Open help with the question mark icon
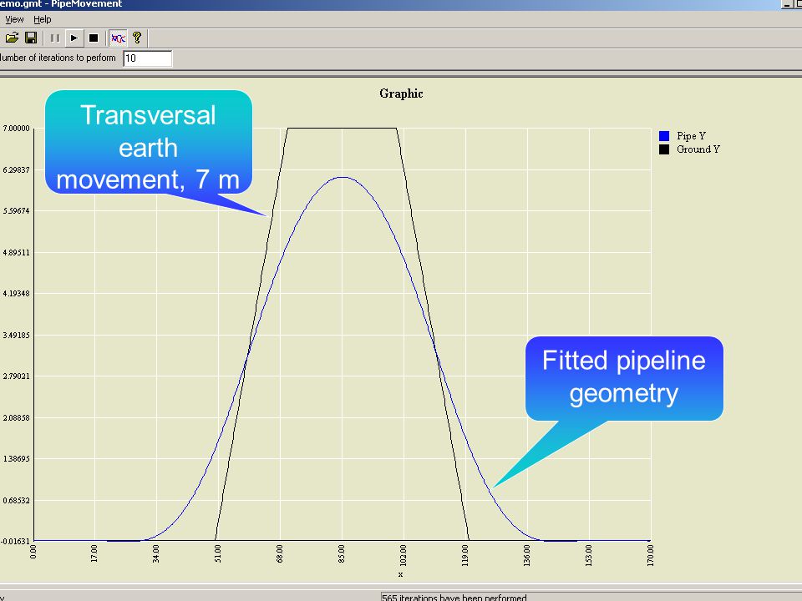 136,38
